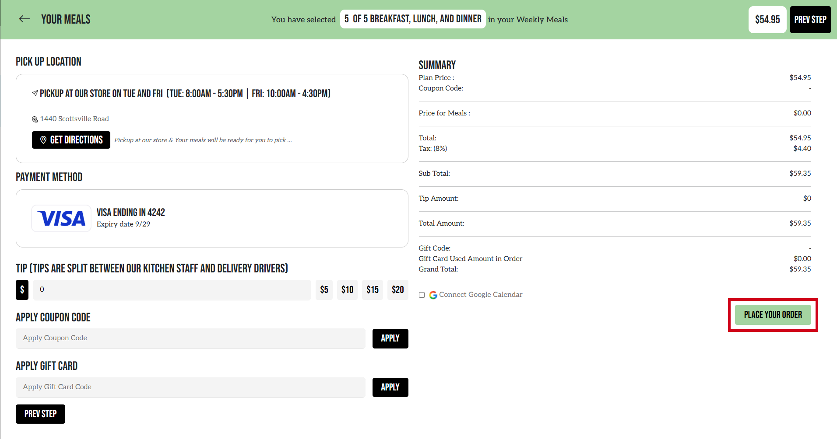
Task: Select the Visa card logo
Action: pyautogui.click(x=61, y=218)
